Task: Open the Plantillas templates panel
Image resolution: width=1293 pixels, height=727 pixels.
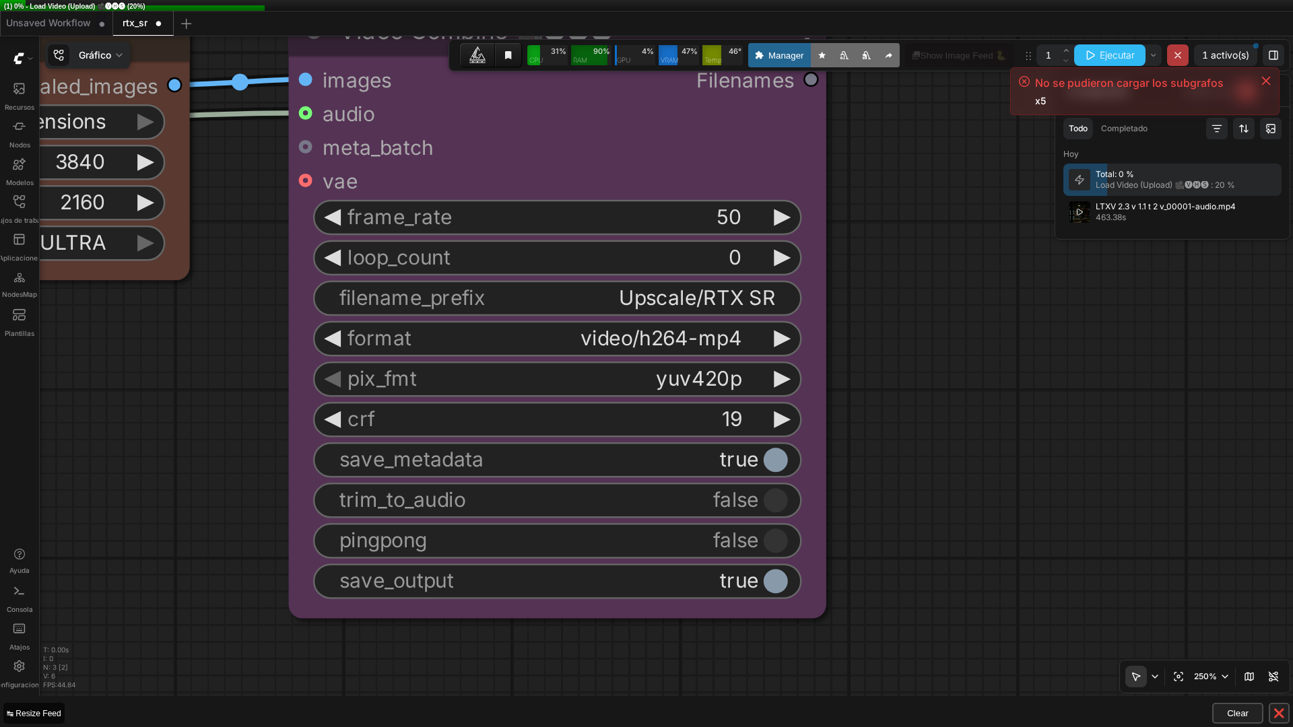Action: tap(19, 322)
